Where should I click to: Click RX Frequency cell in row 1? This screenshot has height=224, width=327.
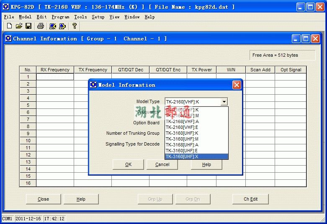(x=55, y=77)
